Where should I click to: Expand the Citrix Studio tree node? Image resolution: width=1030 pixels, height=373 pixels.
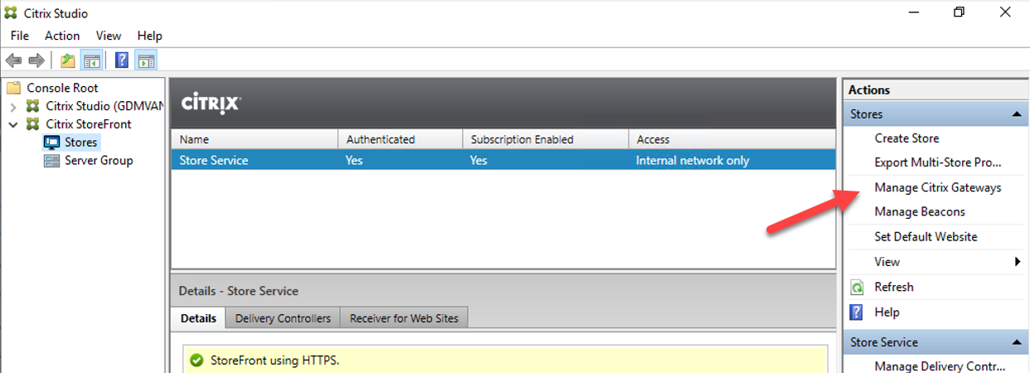[x=13, y=106]
